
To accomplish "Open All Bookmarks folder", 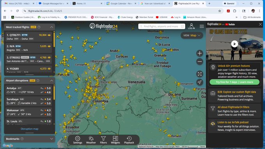I will coord(252,17).
